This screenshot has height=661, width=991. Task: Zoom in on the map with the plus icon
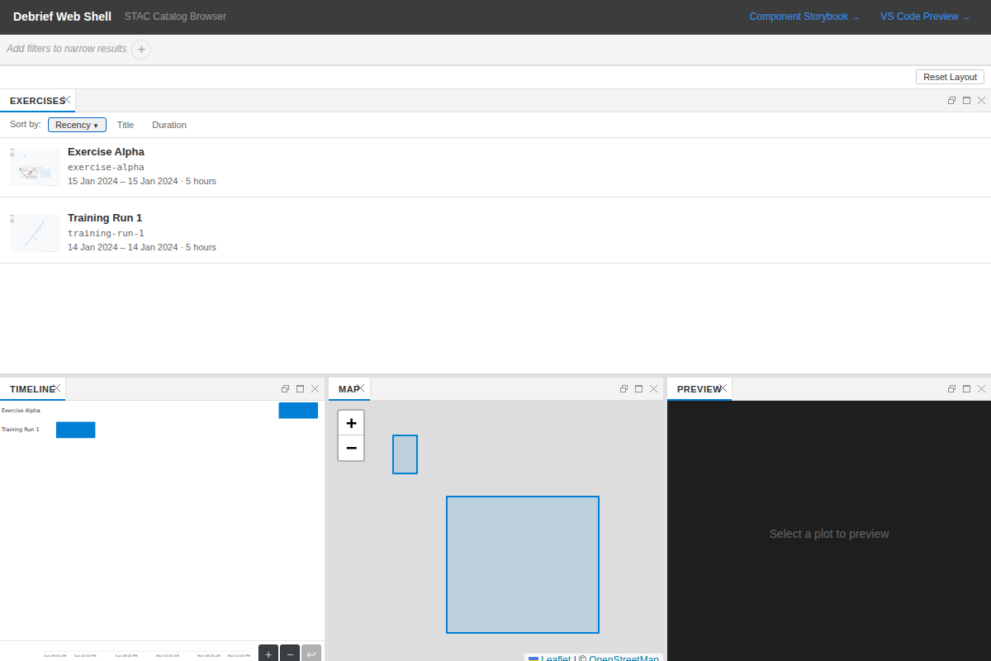[351, 422]
